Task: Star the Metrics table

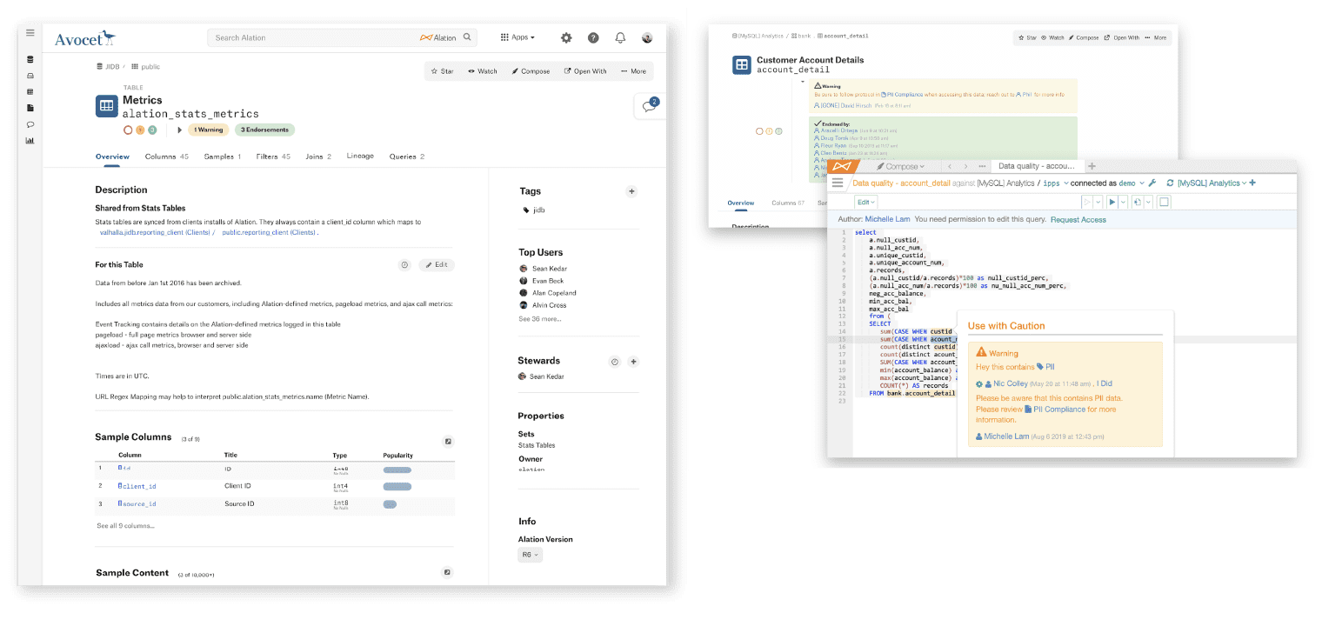Action: click(x=443, y=71)
